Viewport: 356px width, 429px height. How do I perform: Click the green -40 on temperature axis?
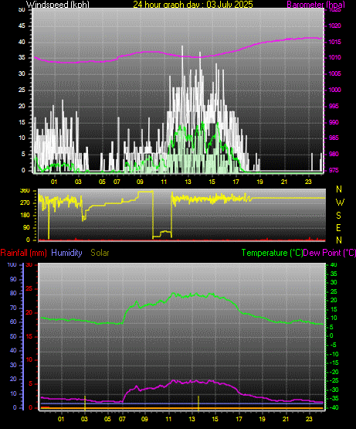pyautogui.click(x=334, y=407)
